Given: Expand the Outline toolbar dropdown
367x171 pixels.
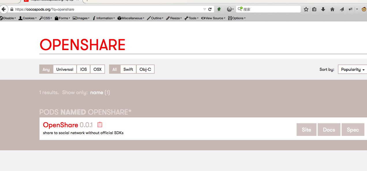Looking at the screenshot, I should coord(155,18).
